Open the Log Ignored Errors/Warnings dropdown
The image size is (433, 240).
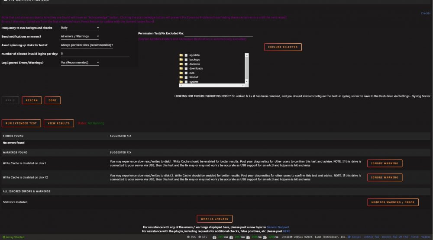(x=80, y=63)
